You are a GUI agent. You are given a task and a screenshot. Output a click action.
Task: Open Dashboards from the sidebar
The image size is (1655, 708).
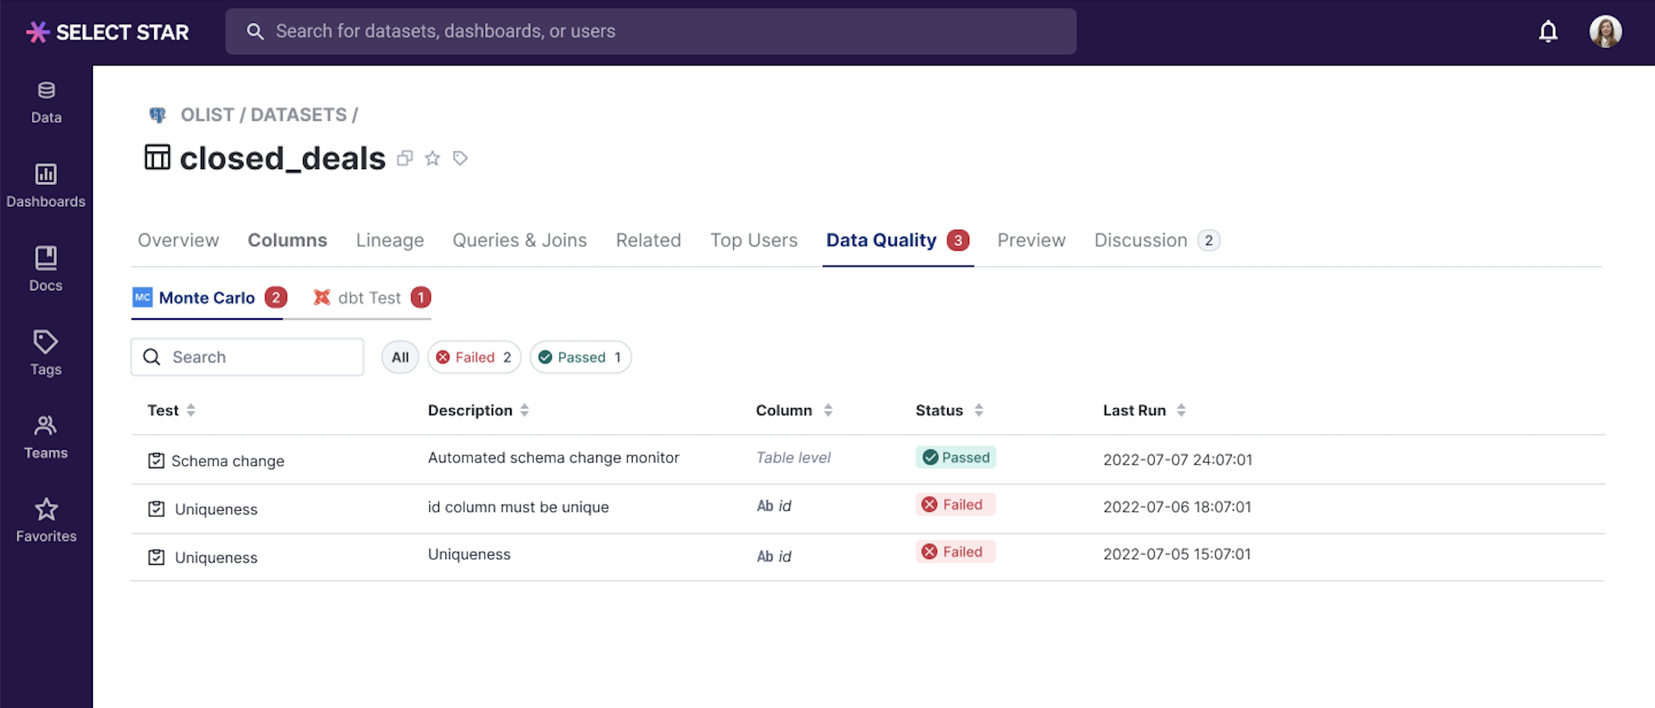tap(46, 186)
